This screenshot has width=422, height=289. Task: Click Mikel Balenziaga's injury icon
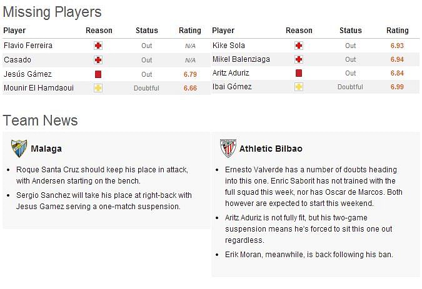coord(299,59)
